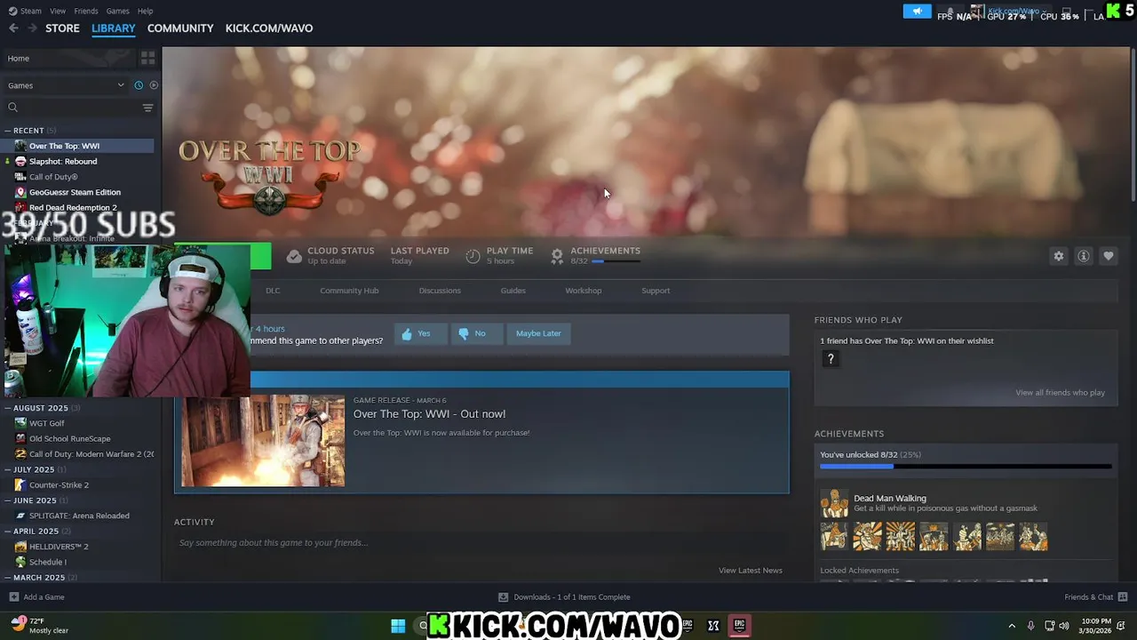The image size is (1137, 640).
Task: Open achievements progress bar in header
Action: [616, 261]
